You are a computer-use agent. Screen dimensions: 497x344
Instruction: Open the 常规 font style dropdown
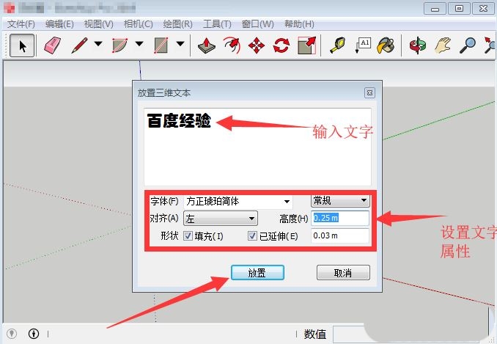point(340,201)
